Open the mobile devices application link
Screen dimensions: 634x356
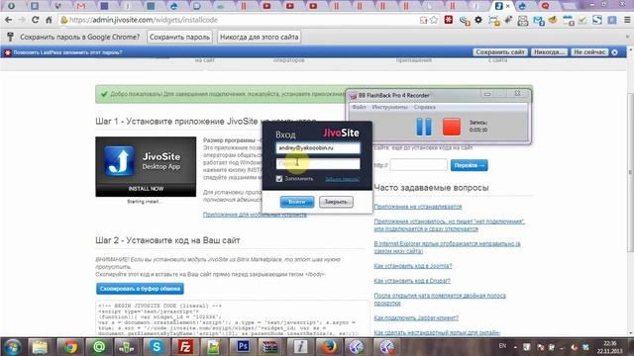click(x=255, y=215)
